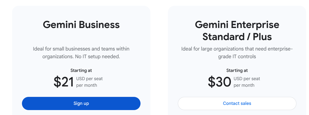Click the blue Sign up button

[x=81, y=103]
